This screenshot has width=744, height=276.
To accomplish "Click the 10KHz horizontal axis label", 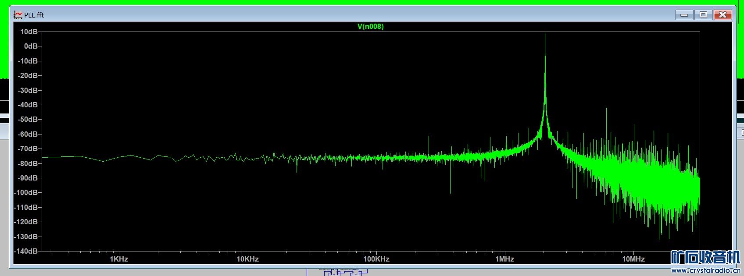I will point(247,259).
